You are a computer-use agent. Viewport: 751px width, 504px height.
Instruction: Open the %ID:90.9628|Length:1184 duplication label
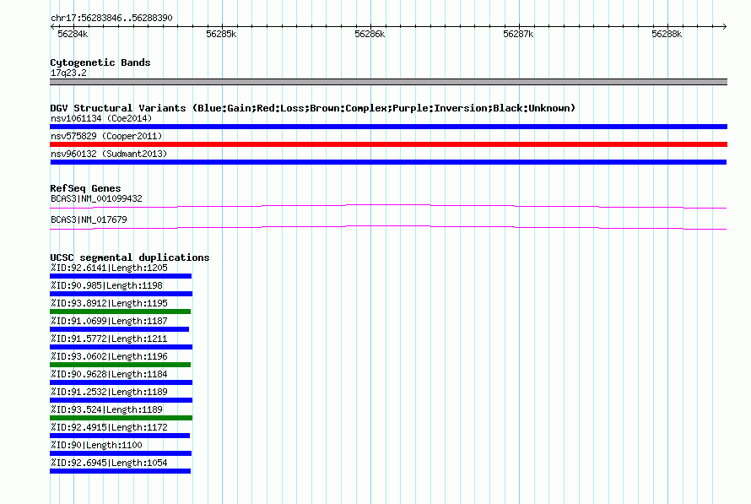(109, 374)
